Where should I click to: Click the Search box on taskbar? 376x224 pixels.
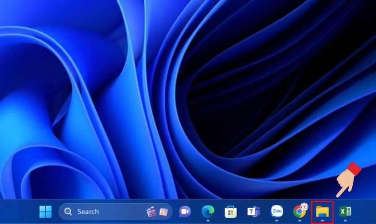pos(115,211)
